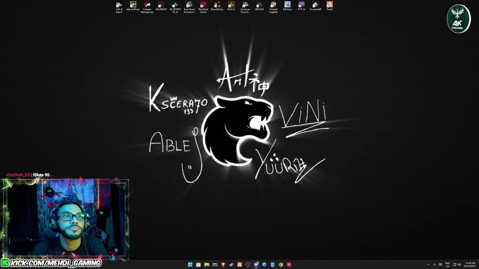Open the red Valorant-style taskbar app

[x=289, y=265]
